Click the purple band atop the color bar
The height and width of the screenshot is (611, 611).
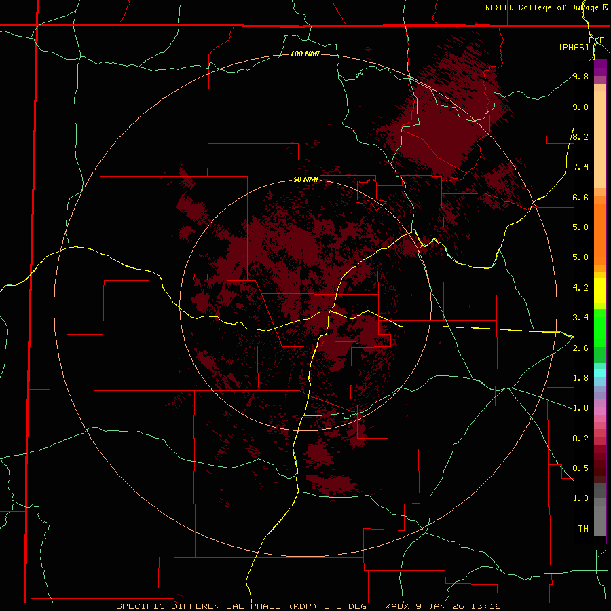599,68
